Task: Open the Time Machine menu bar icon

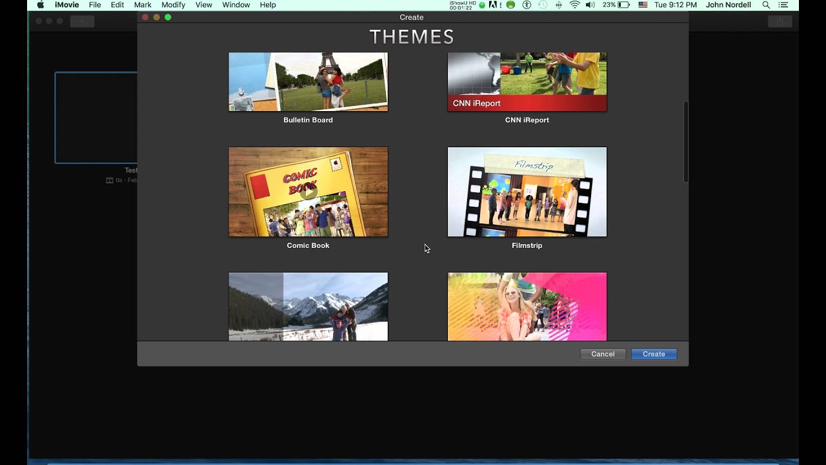Action: coord(543,5)
